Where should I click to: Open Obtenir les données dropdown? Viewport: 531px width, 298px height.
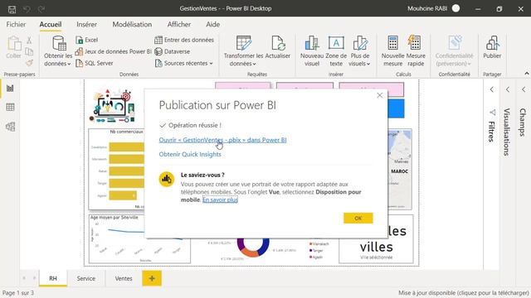tap(58, 51)
